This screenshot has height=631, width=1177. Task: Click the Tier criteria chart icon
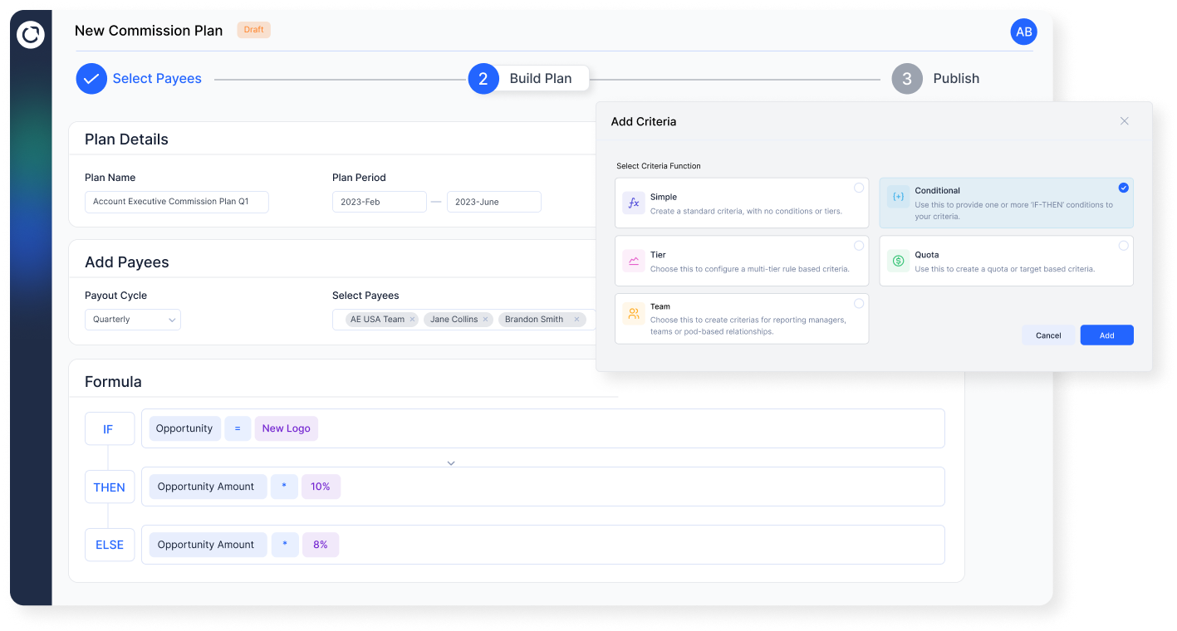[x=632, y=260]
